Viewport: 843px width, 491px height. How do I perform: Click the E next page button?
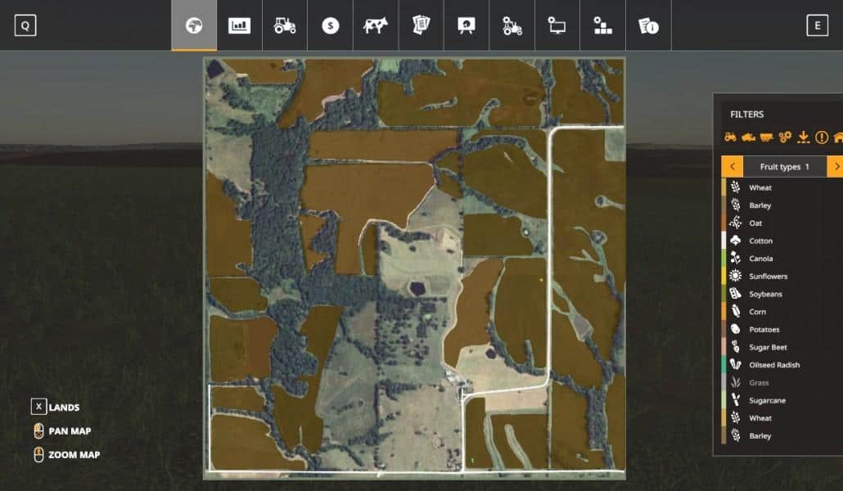click(x=817, y=25)
